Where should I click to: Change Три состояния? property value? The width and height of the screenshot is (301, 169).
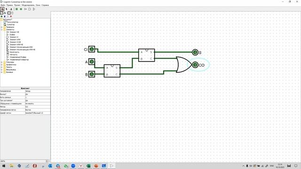[x=38, y=100]
